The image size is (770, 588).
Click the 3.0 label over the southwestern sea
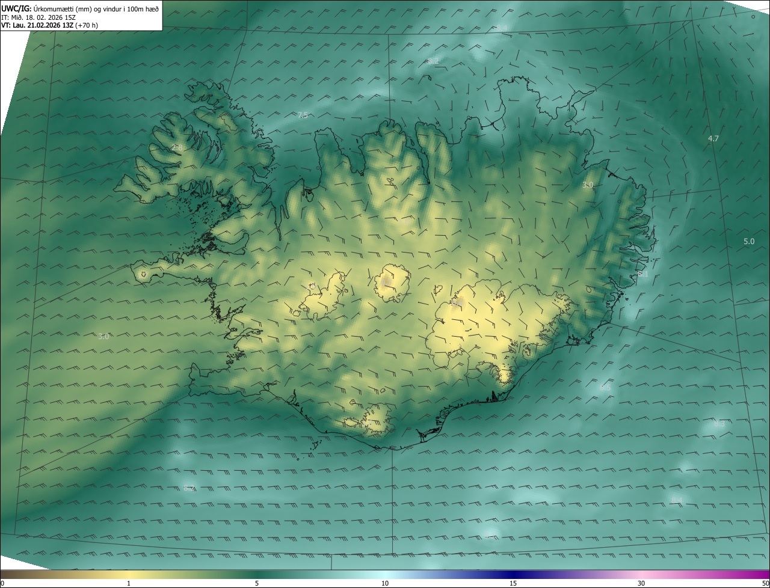tap(103, 336)
